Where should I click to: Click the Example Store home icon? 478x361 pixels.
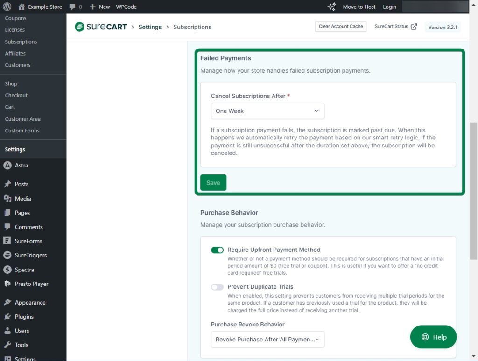point(21,7)
